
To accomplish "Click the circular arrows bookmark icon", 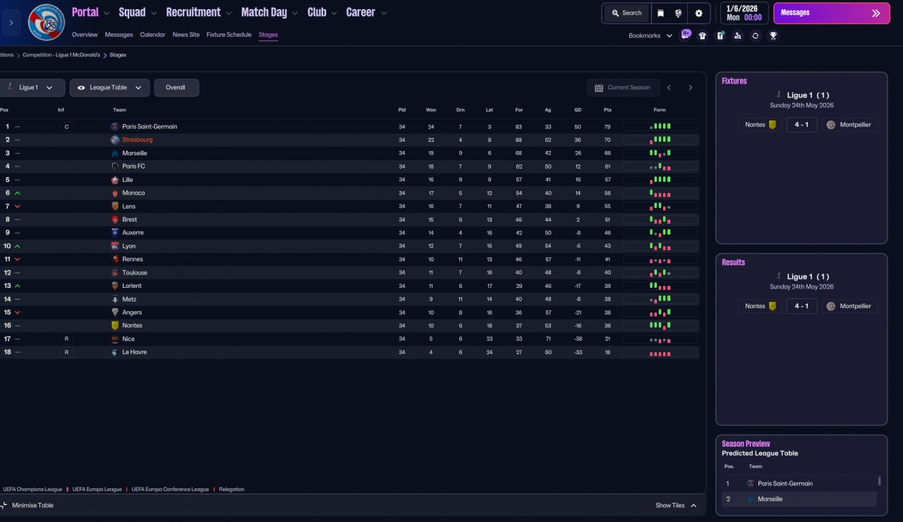I will 756,35.
